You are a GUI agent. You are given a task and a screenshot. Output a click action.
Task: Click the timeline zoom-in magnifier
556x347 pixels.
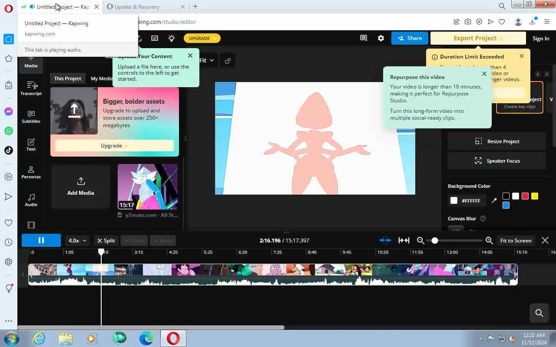[x=489, y=240]
